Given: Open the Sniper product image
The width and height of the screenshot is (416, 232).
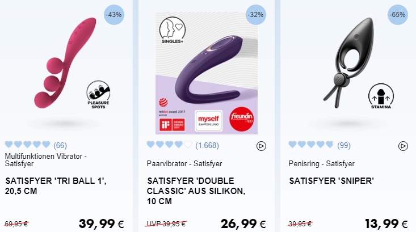Looking at the screenshot, I should click(348, 63).
